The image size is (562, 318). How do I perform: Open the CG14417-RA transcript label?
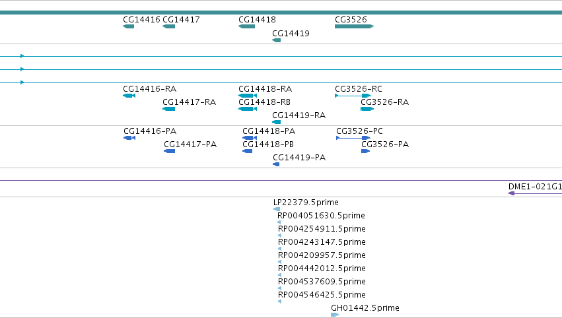(190, 102)
